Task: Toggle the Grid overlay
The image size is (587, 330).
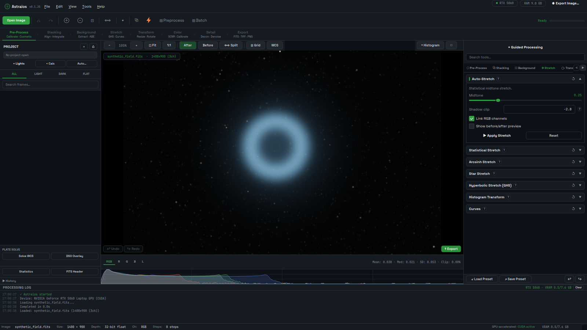Action: point(255,45)
